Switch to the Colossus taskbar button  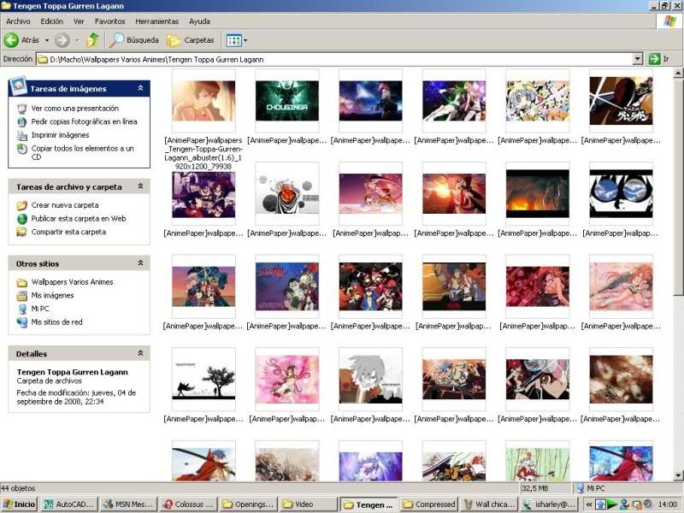(188, 504)
